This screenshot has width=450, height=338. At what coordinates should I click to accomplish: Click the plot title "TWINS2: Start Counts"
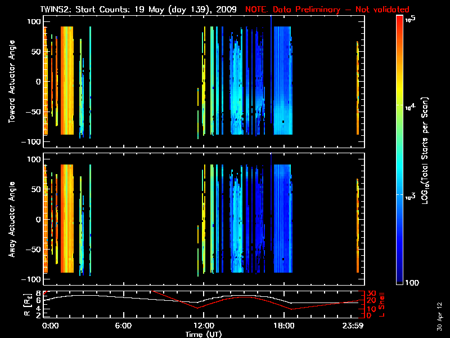tap(98, 10)
